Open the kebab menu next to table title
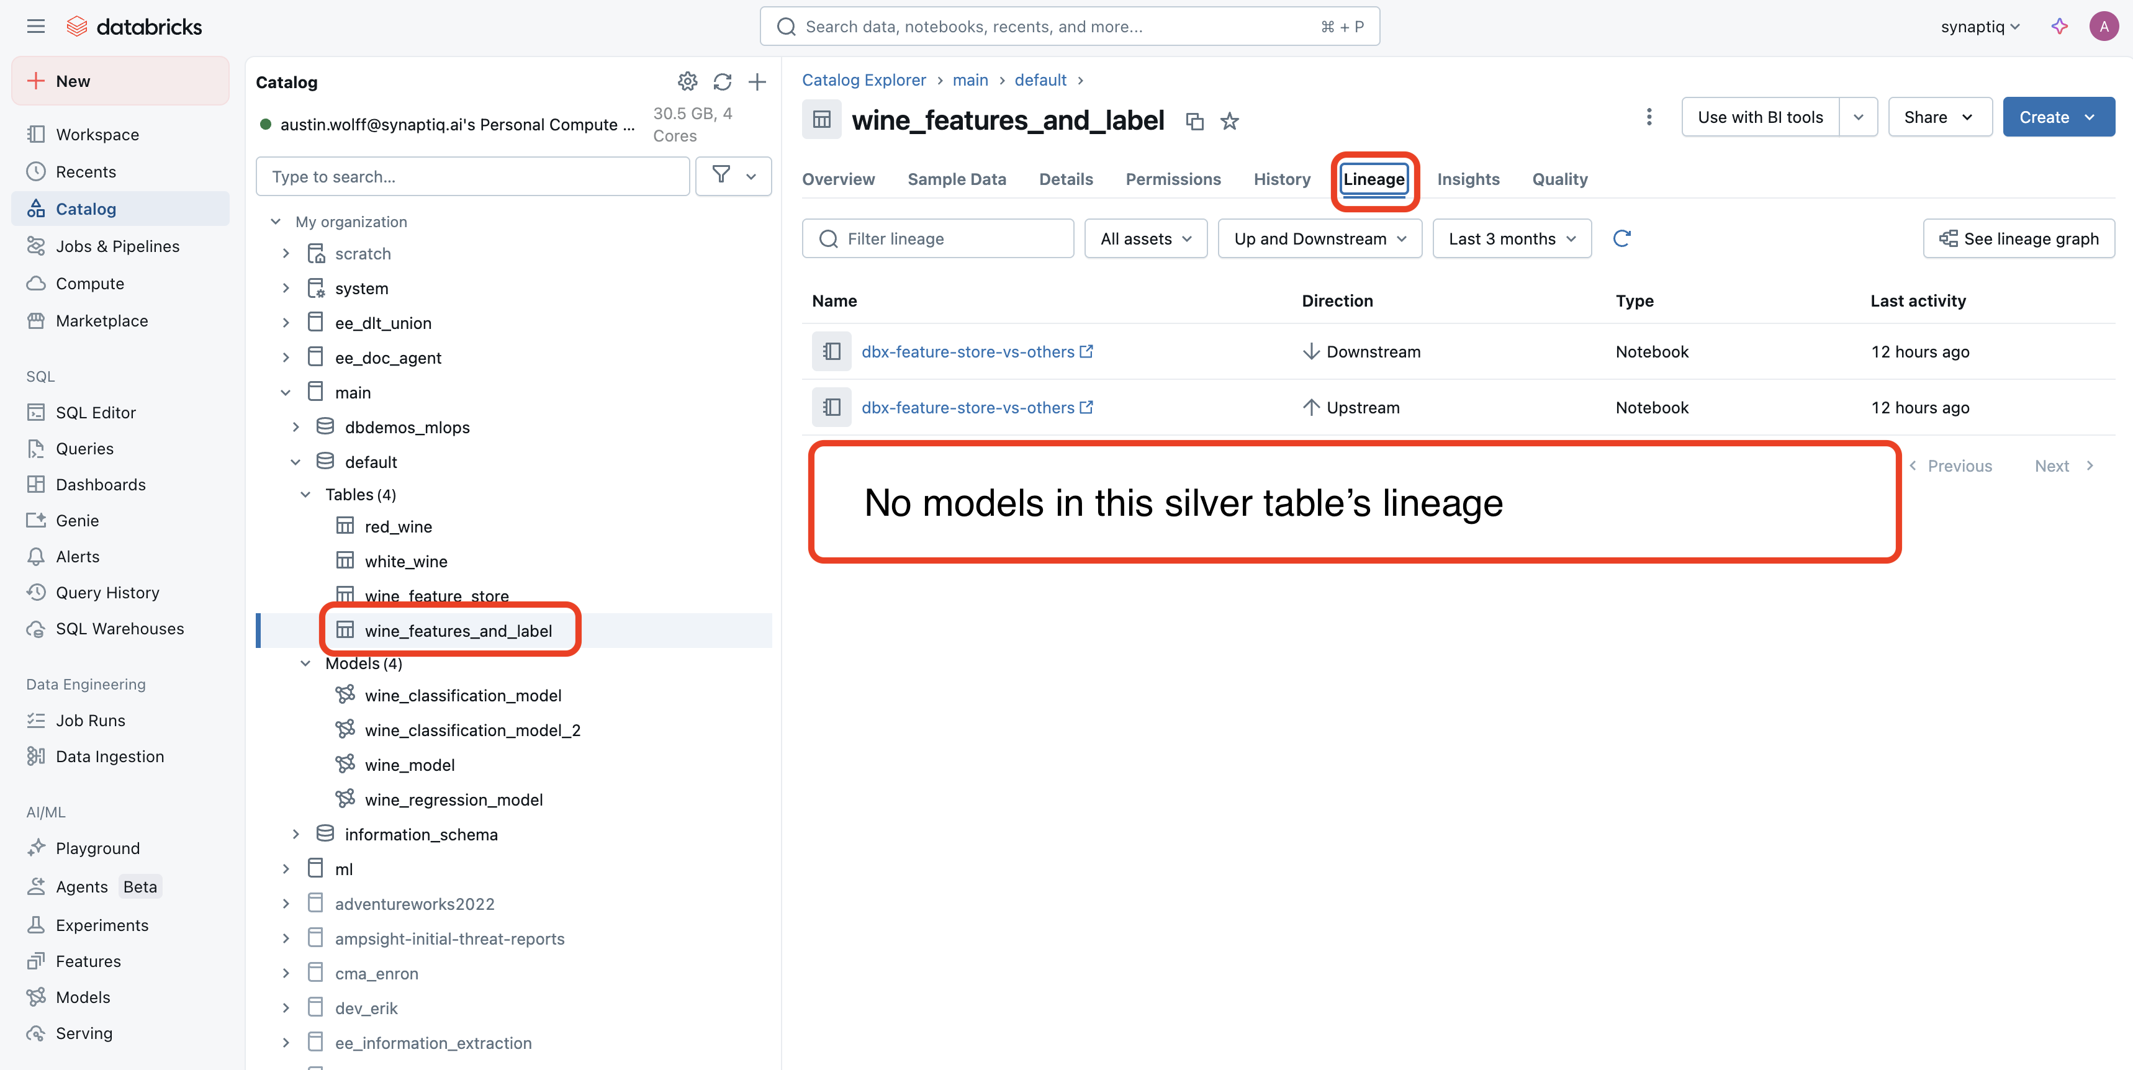Viewport: 2133px width, 1070px height. click(1649, 117)
